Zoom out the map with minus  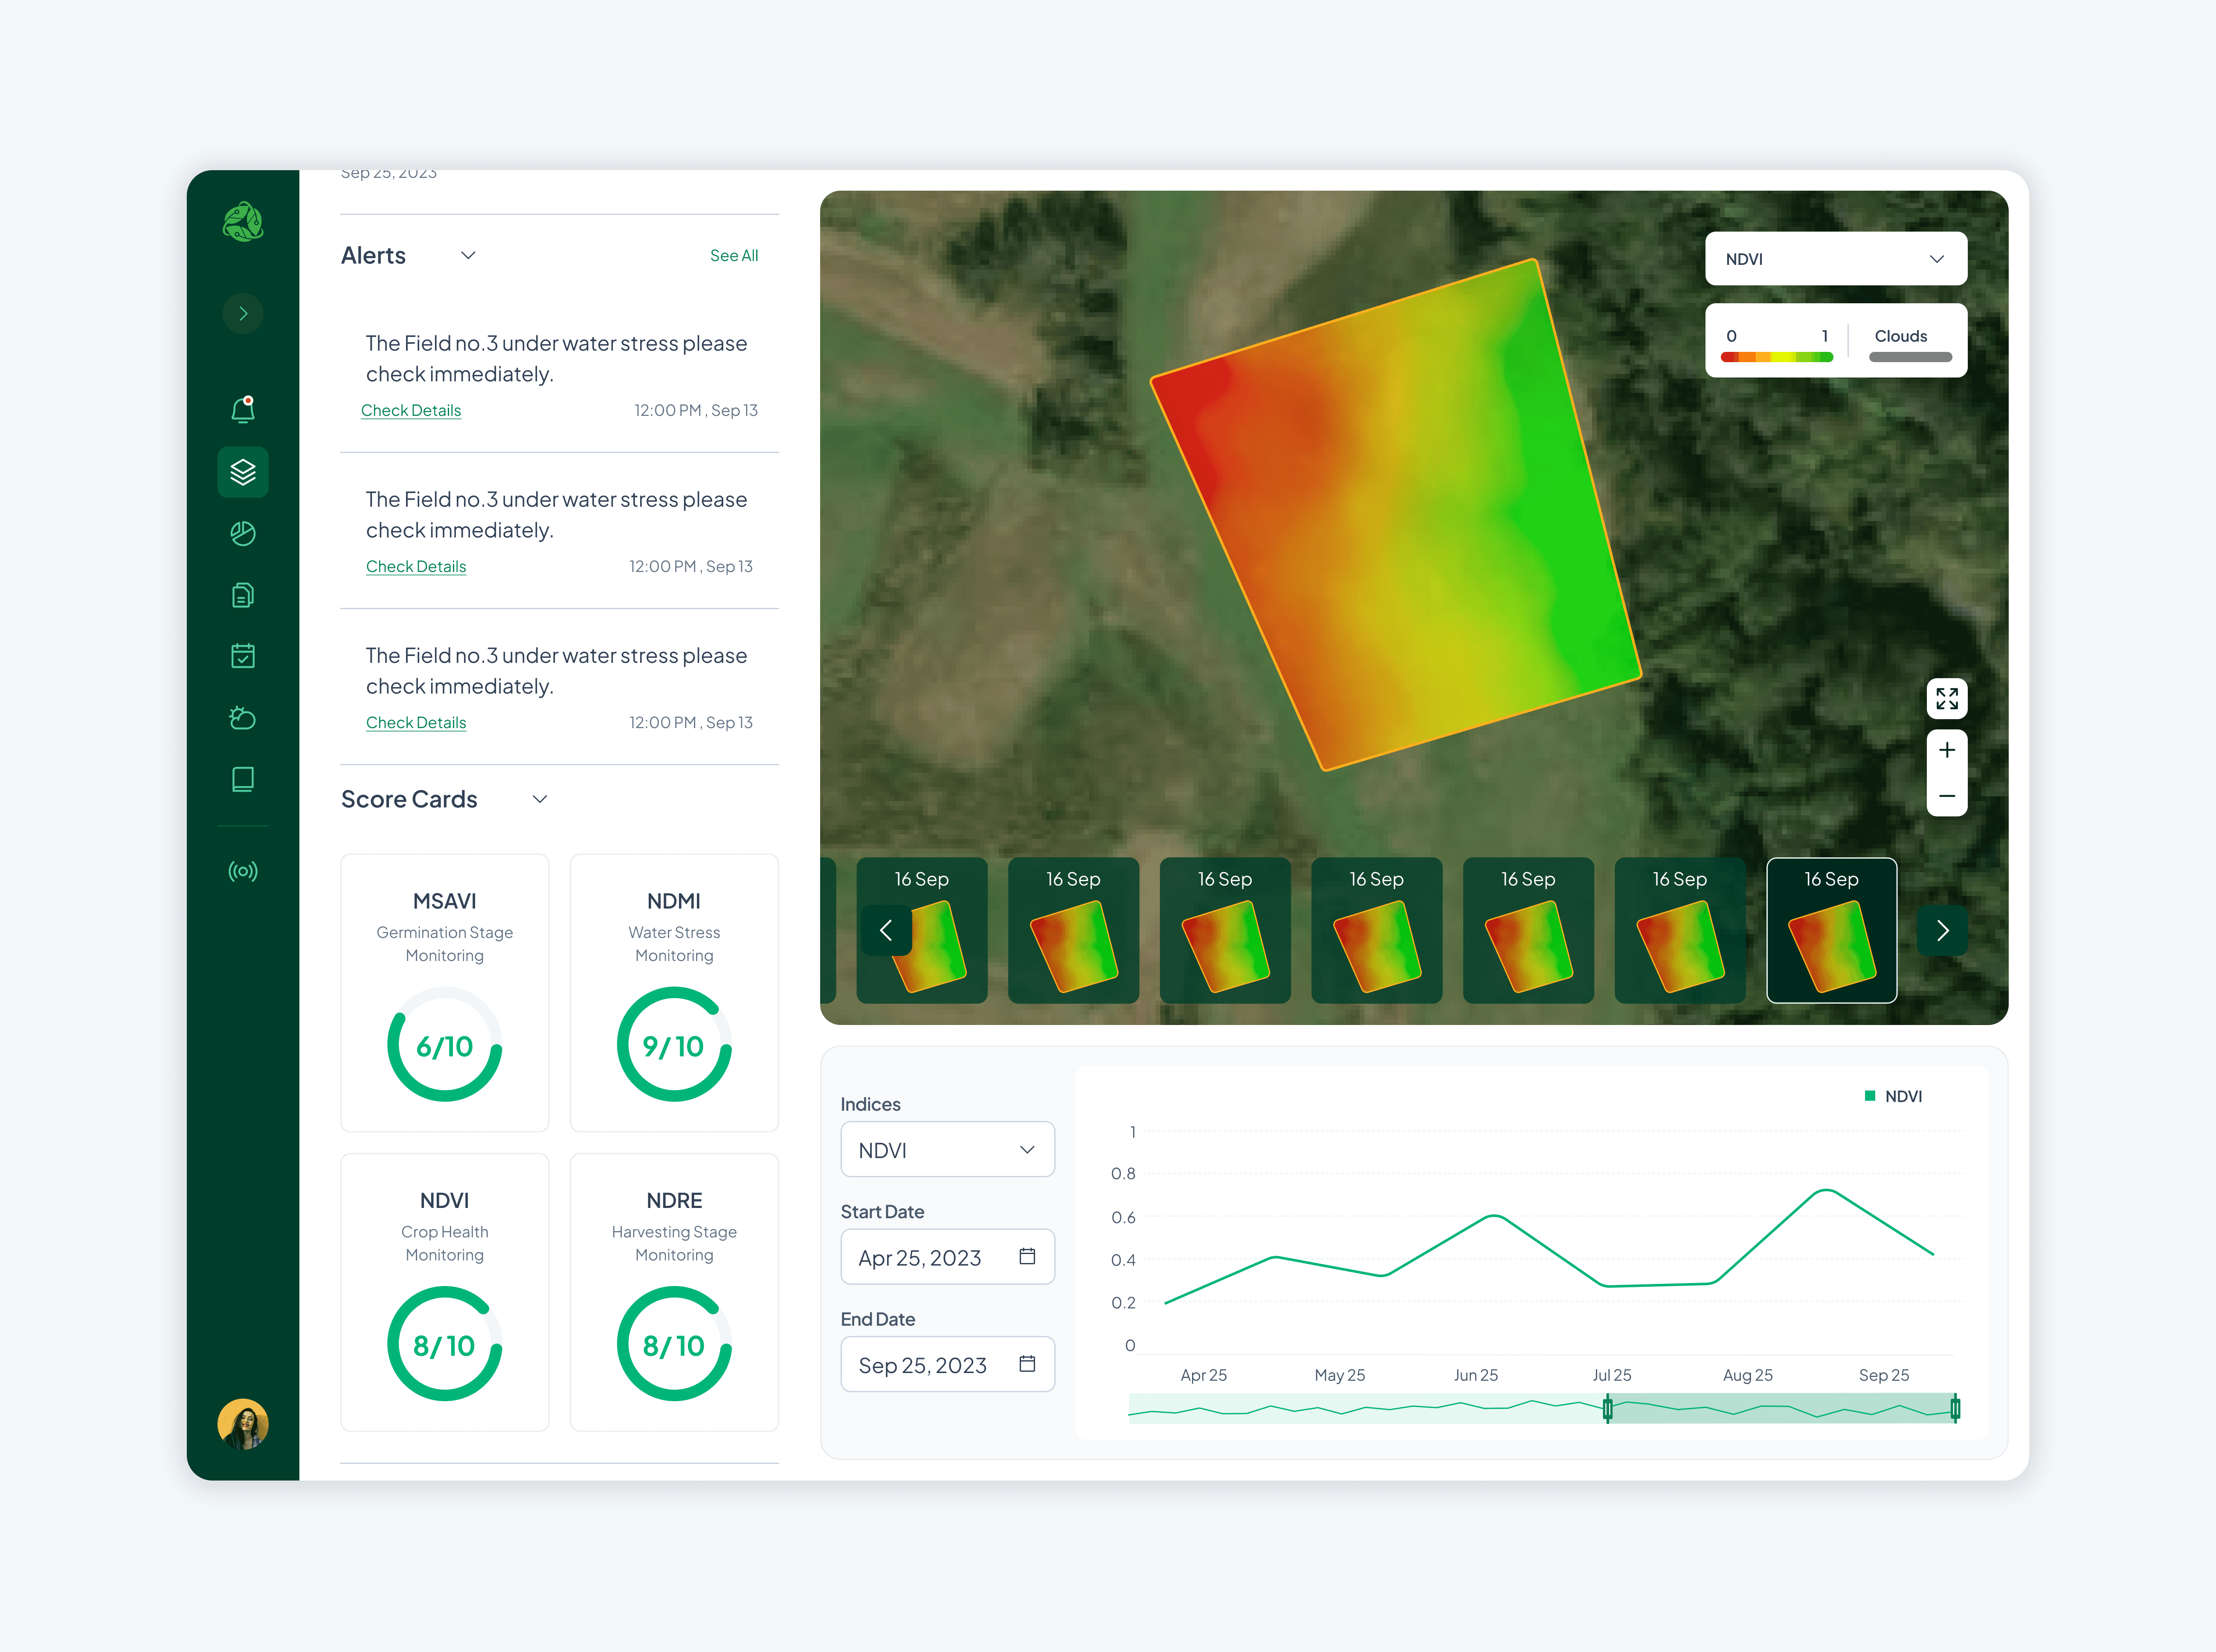[x=1946, y=796]
